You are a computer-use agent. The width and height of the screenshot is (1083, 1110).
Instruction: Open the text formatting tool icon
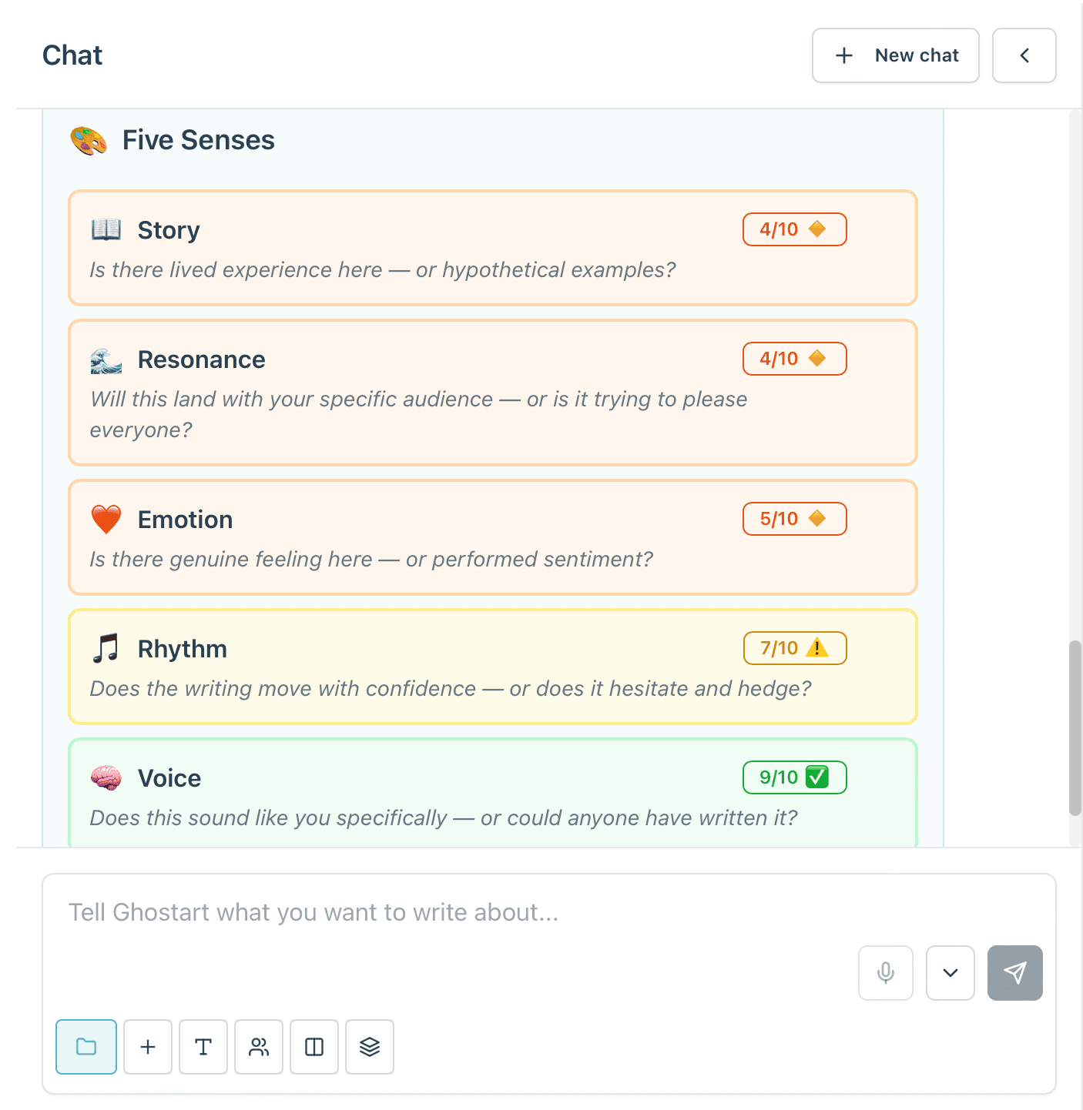coord(203,1047)
